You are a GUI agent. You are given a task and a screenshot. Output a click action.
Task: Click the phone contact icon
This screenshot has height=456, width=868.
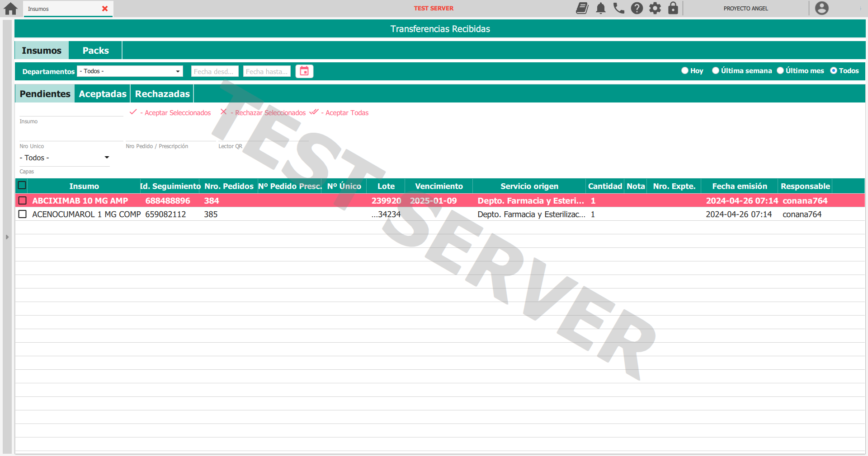619,8
